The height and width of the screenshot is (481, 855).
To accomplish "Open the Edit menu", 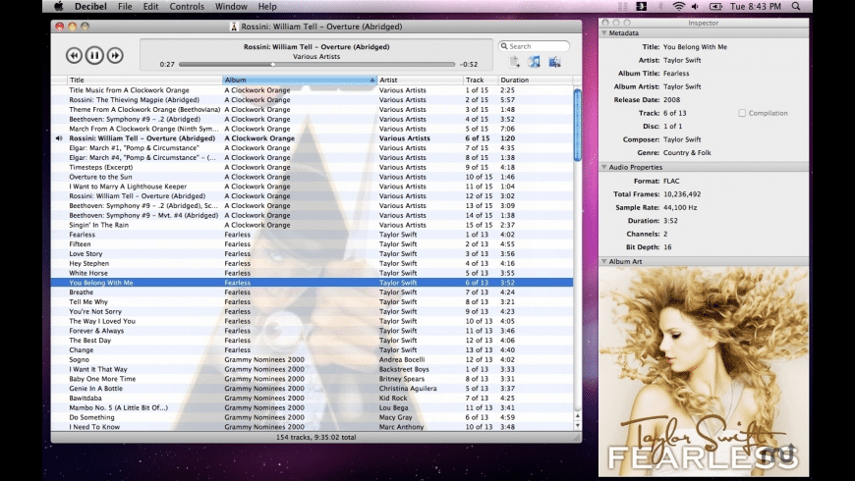I will [x=150, y=7].
